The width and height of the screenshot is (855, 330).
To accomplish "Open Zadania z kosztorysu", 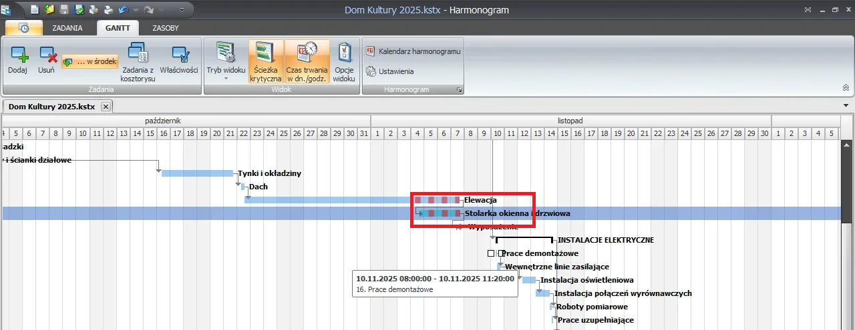I will coord(138,61).
